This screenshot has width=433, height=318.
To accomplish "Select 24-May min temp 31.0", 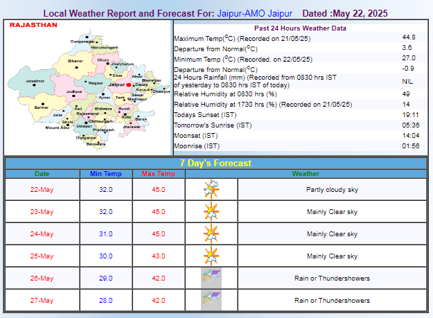I will pos(106,233).
